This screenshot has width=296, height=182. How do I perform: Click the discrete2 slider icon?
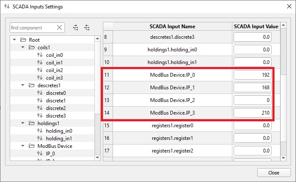click(x=40, y=108)
